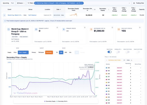Select the Price mode
Viewport: 147px width, 105px height.
tap(15, 52)
